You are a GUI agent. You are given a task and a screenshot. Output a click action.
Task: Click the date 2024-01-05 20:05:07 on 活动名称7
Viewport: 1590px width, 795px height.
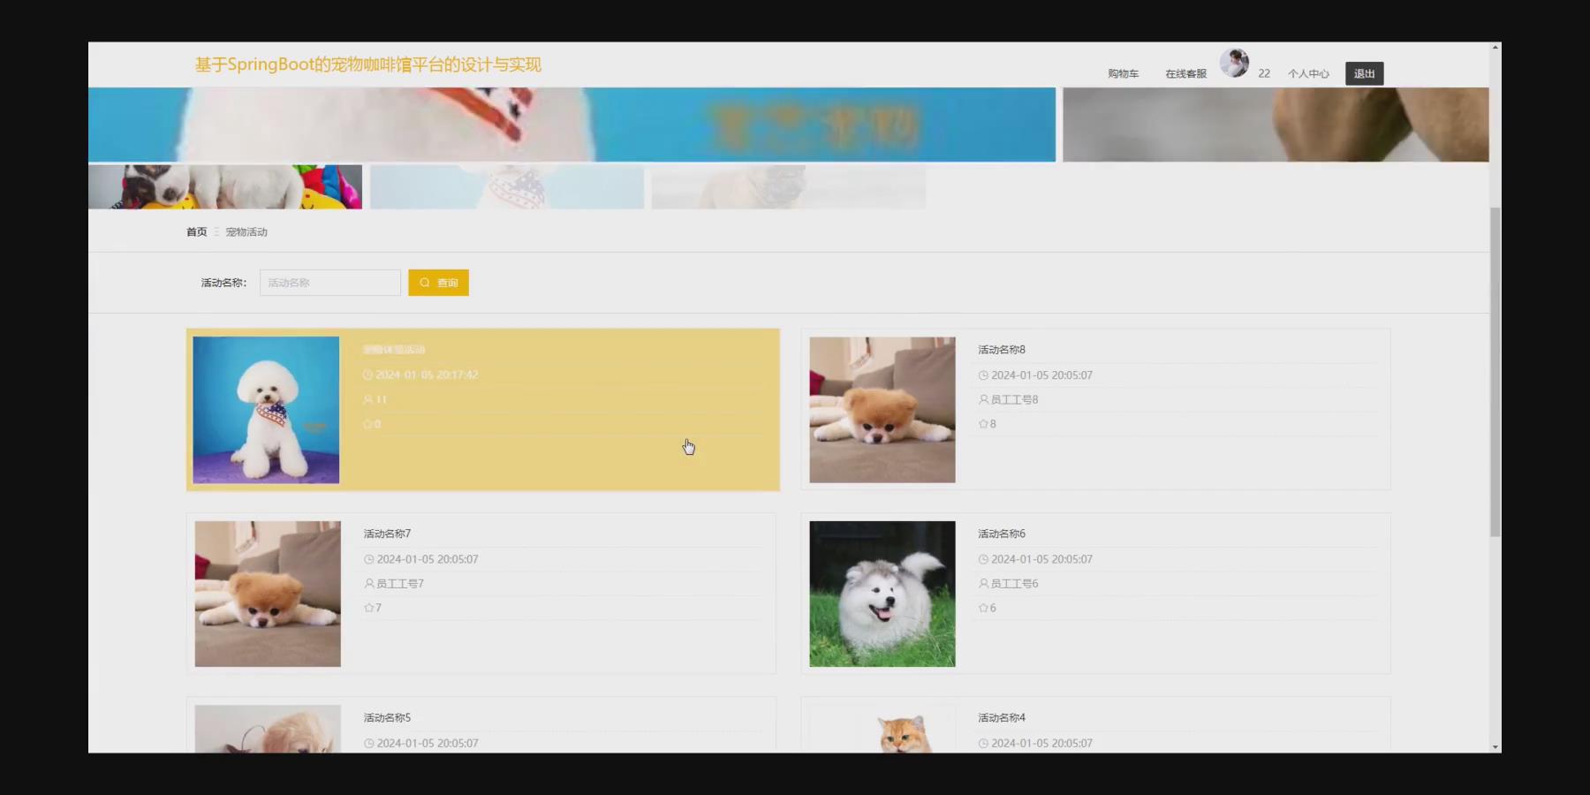click(428, 559)
